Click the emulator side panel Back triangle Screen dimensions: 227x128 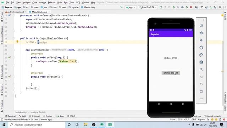coord(201,77)
